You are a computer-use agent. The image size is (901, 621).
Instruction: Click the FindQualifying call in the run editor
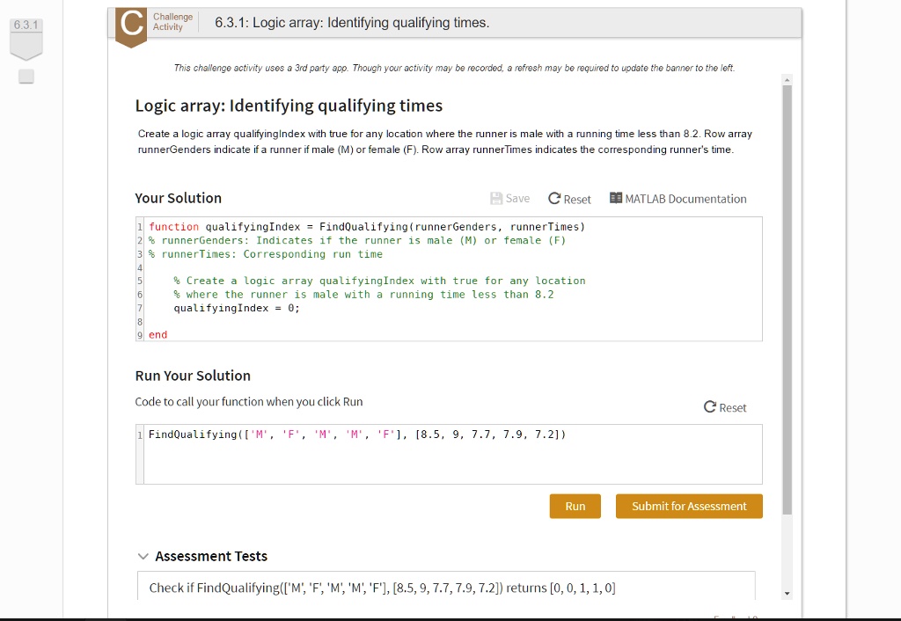pos(352,434)
